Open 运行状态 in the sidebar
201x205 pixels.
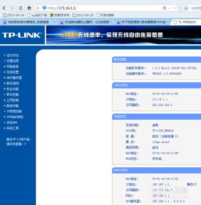[13, 55]
